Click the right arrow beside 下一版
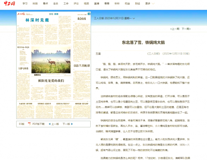The width and height of the screenshot is (207, 160). [x=72, y=124]
